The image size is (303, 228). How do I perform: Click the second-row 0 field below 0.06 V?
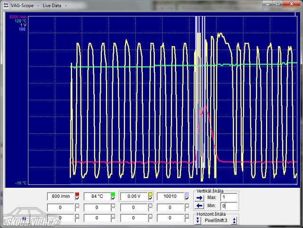tap(134, 208)
